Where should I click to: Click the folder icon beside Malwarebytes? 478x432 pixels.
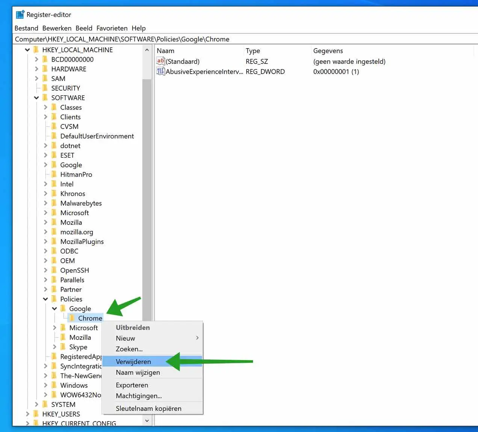click(54, 203)
